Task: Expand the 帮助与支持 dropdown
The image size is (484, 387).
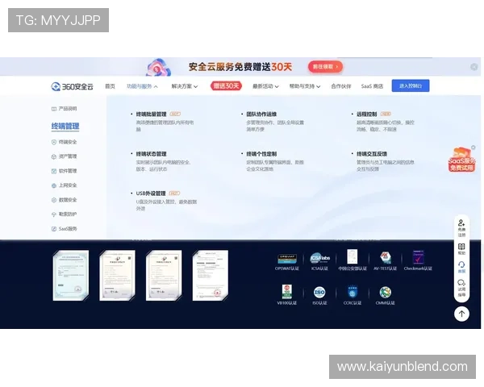Action: pyautogui.click(x=305, y=86)
